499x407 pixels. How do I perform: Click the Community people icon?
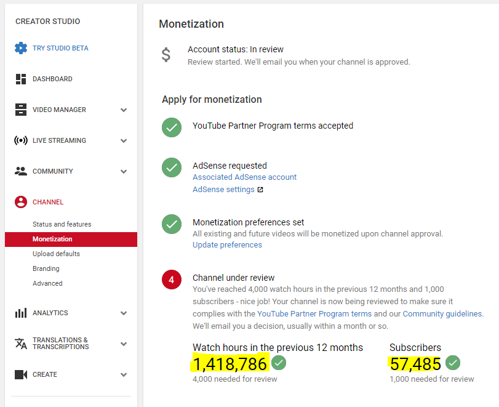[21, 171]
